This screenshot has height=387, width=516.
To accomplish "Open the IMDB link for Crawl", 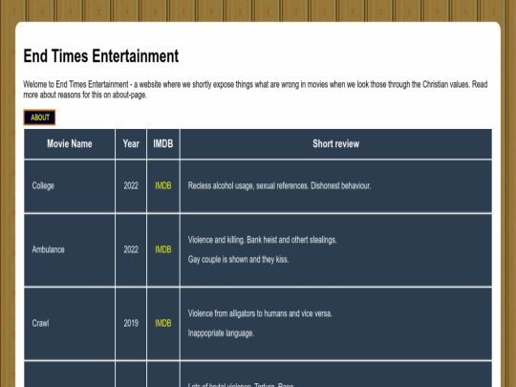I will tap(163, 324).
